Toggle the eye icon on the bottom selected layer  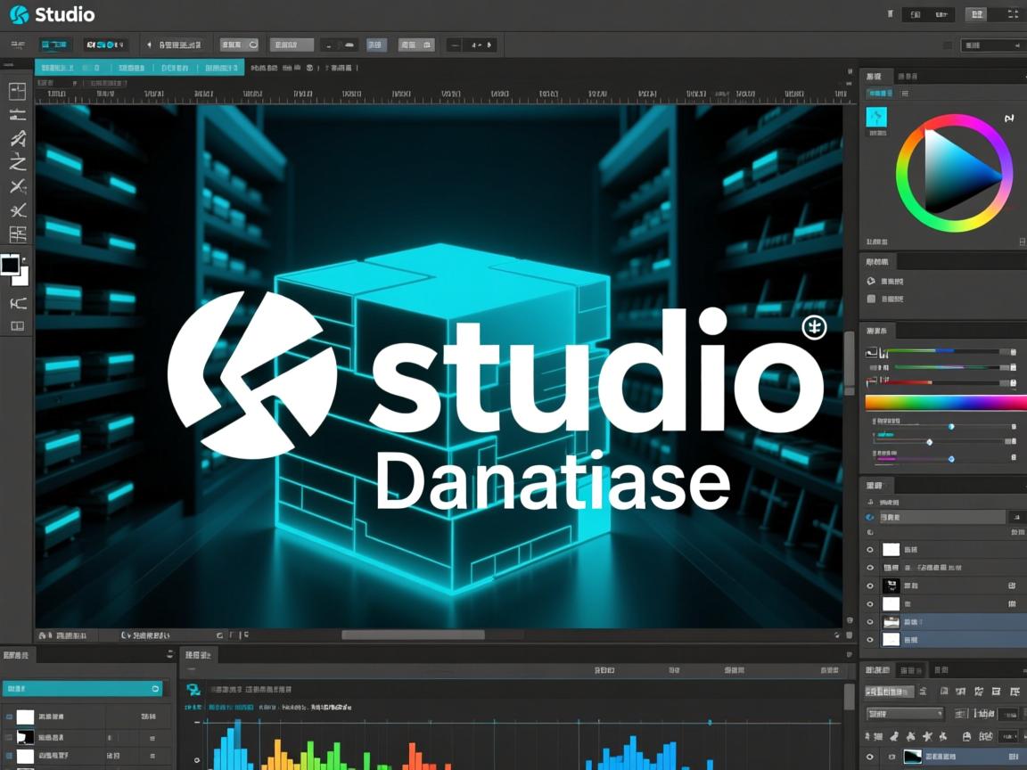(870, 639)
